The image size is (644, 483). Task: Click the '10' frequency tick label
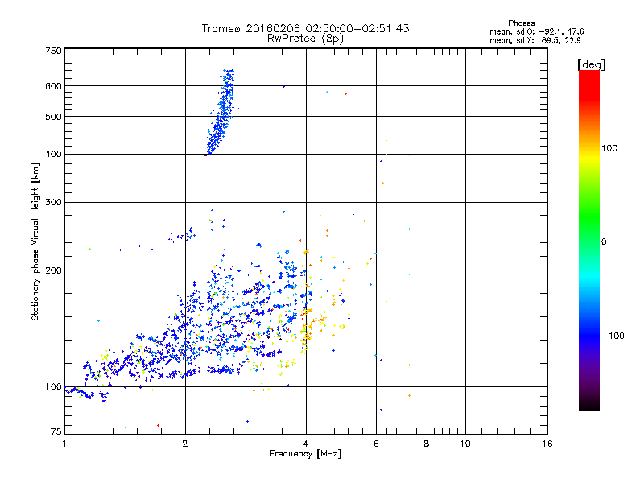point(465,444)
